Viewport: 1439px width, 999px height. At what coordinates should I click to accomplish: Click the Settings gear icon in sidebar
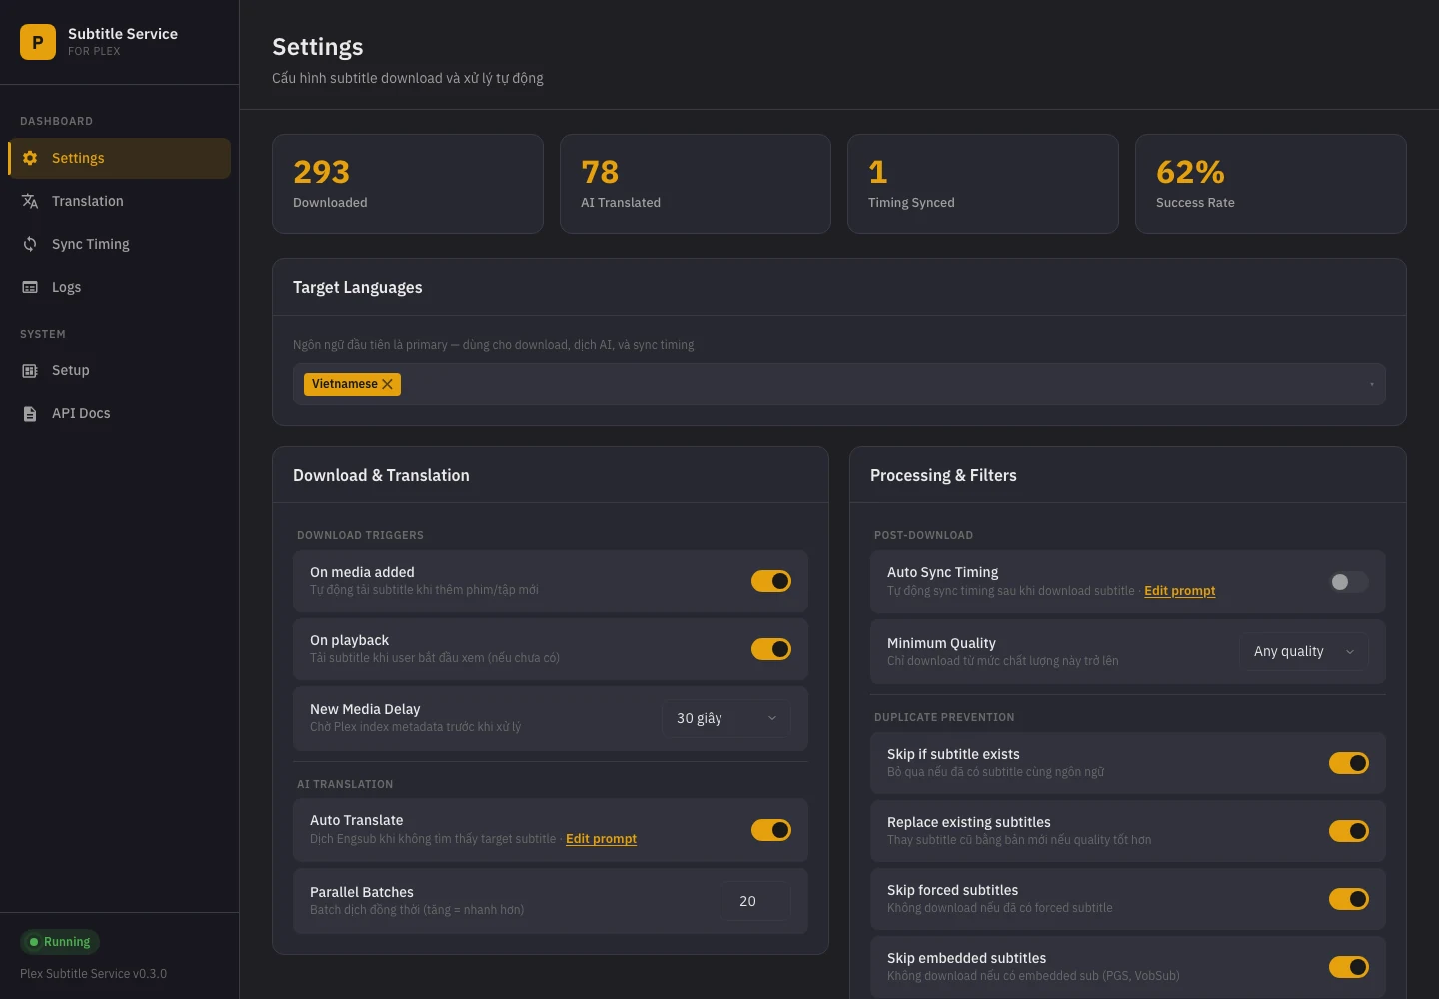[x=30, y=158]
